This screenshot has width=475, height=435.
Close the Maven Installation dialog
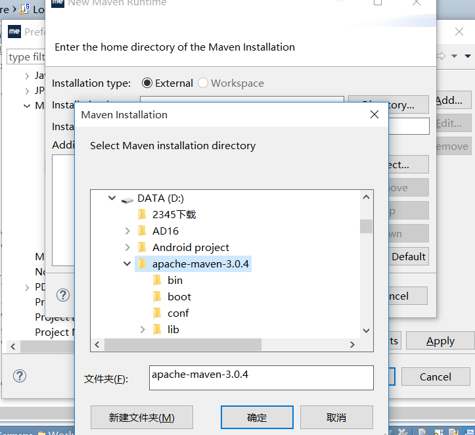374,114
